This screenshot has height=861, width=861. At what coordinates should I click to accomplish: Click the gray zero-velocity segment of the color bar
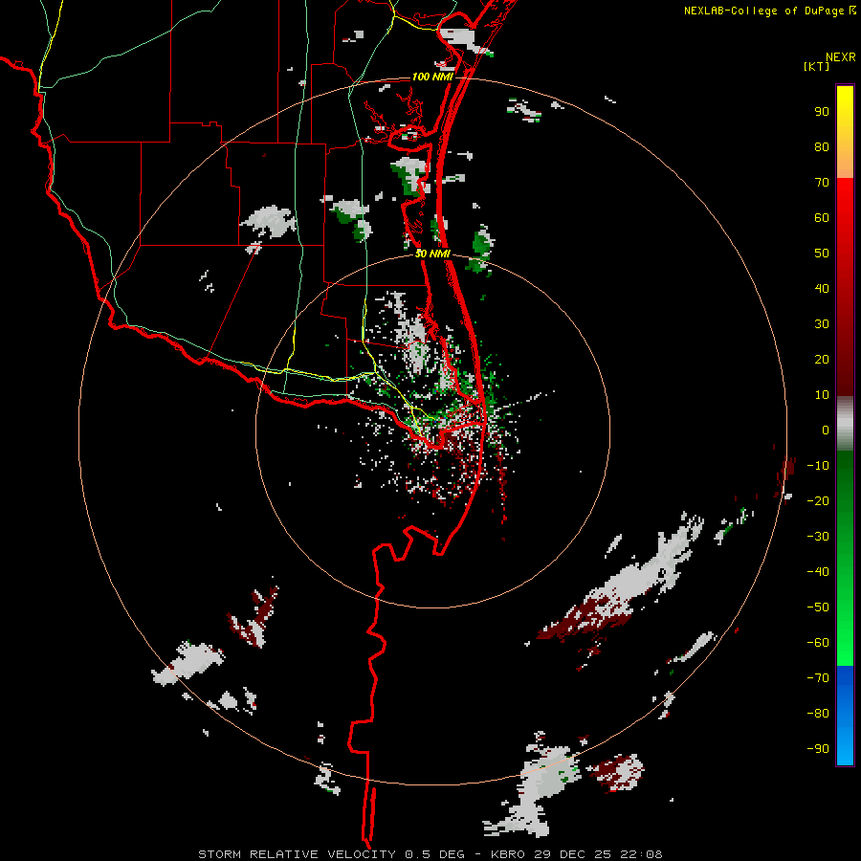pyautogui.click(x=845, y=424)
